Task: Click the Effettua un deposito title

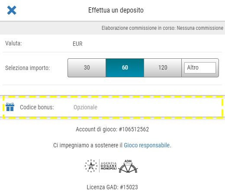Action: tap(116, 10)
